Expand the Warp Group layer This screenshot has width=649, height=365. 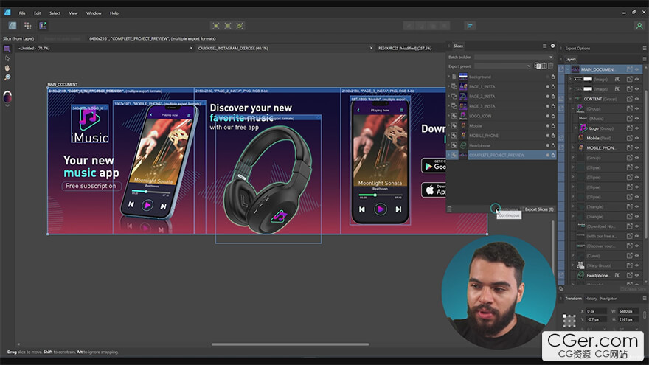click(573, 265)
